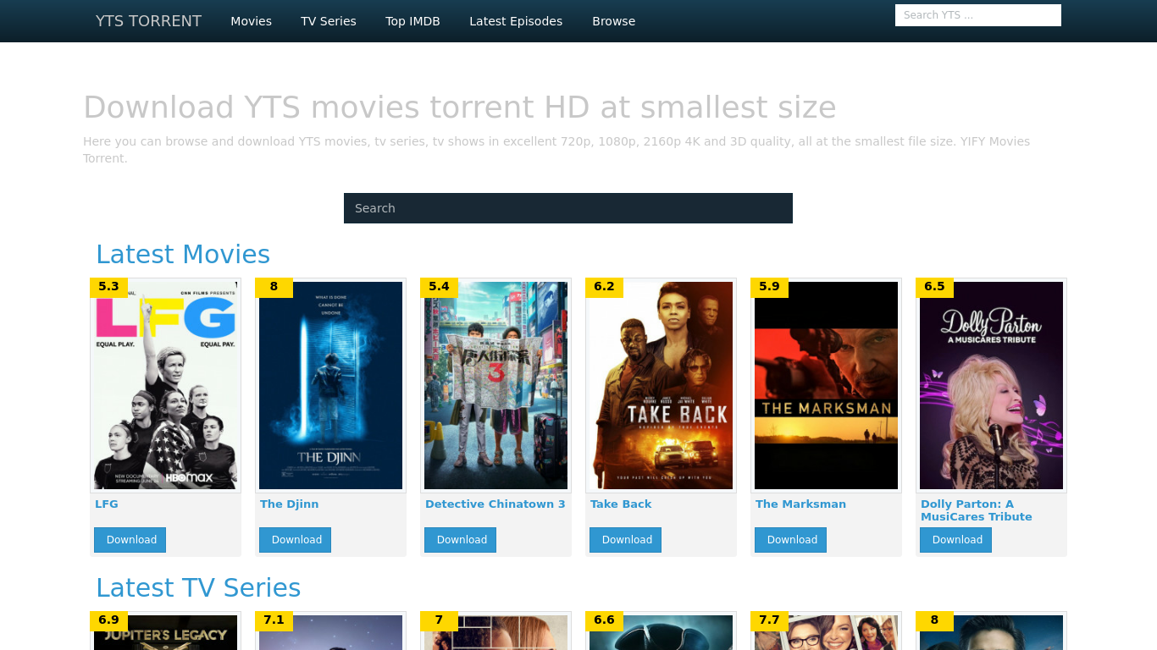Image resolution: width=1157 pixels, height=650 pixels.
Task: Open The Marksman movie poster
Action: pyautogui.click(x=826, y=385)
